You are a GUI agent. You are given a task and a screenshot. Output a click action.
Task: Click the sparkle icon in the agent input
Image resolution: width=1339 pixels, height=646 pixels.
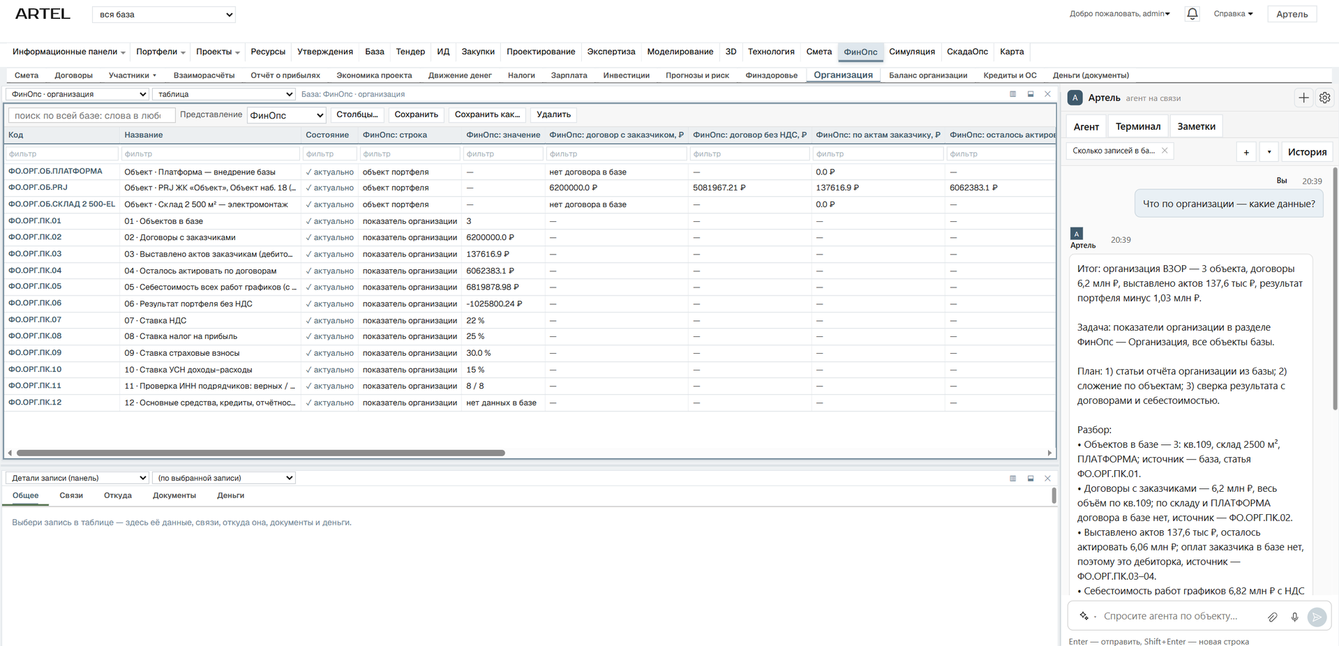1084,616
